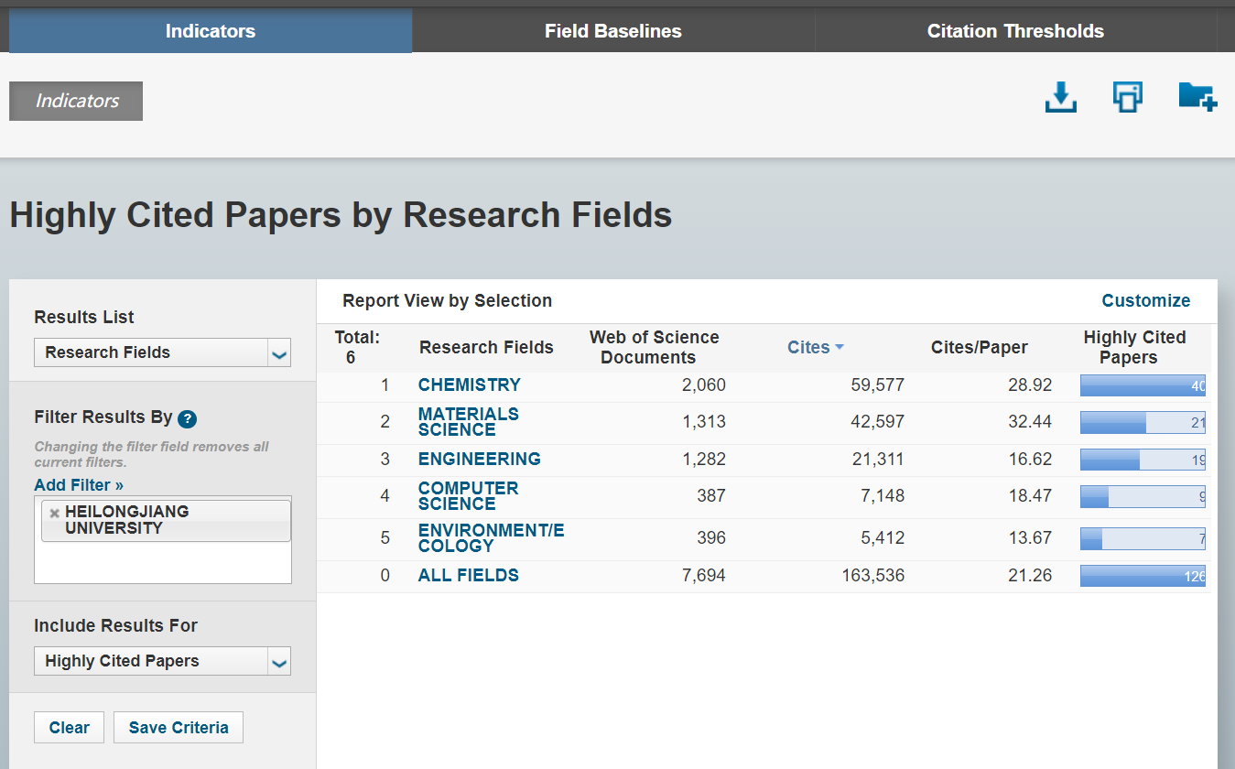Click the Customize link

tap(1146, 300)
